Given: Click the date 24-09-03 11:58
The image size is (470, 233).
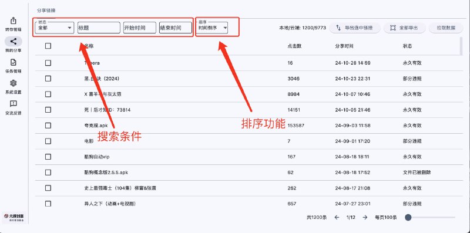Looking at the screenshot, I should coord(353,126).
